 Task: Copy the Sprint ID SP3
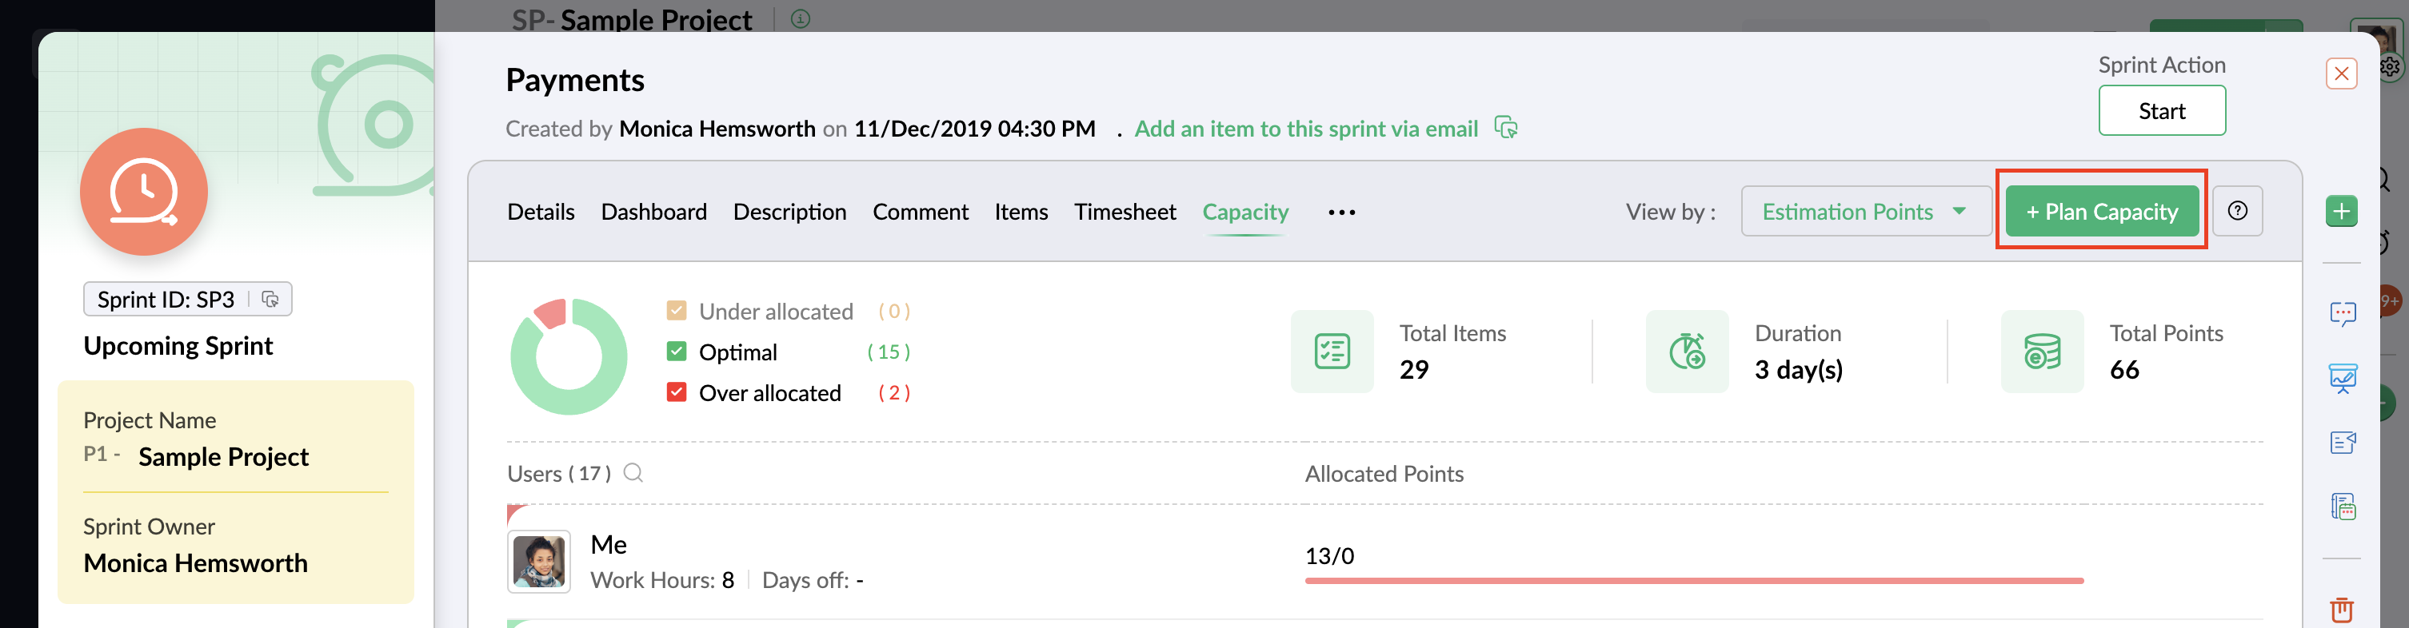(270, 299)
